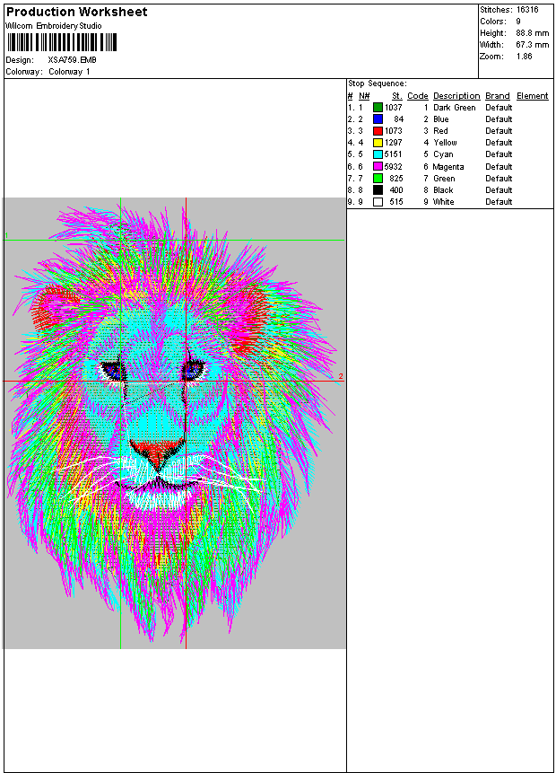Screen dimensions: 556x773
Task: Click the Height value '88.8 mm'
Action: click(x=533, y=33)
